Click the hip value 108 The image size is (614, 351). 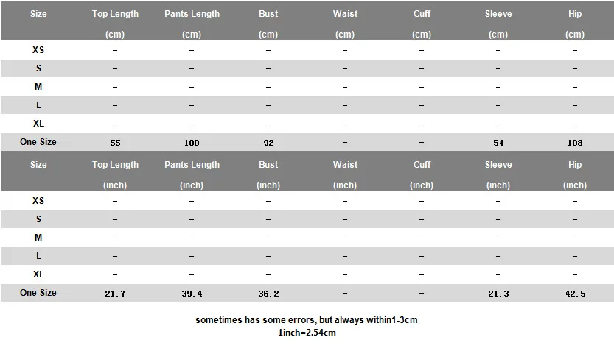[575, 143]
